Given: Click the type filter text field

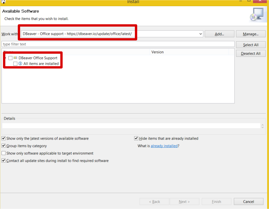Looking at the screenshot, I should tap(118, 44).
